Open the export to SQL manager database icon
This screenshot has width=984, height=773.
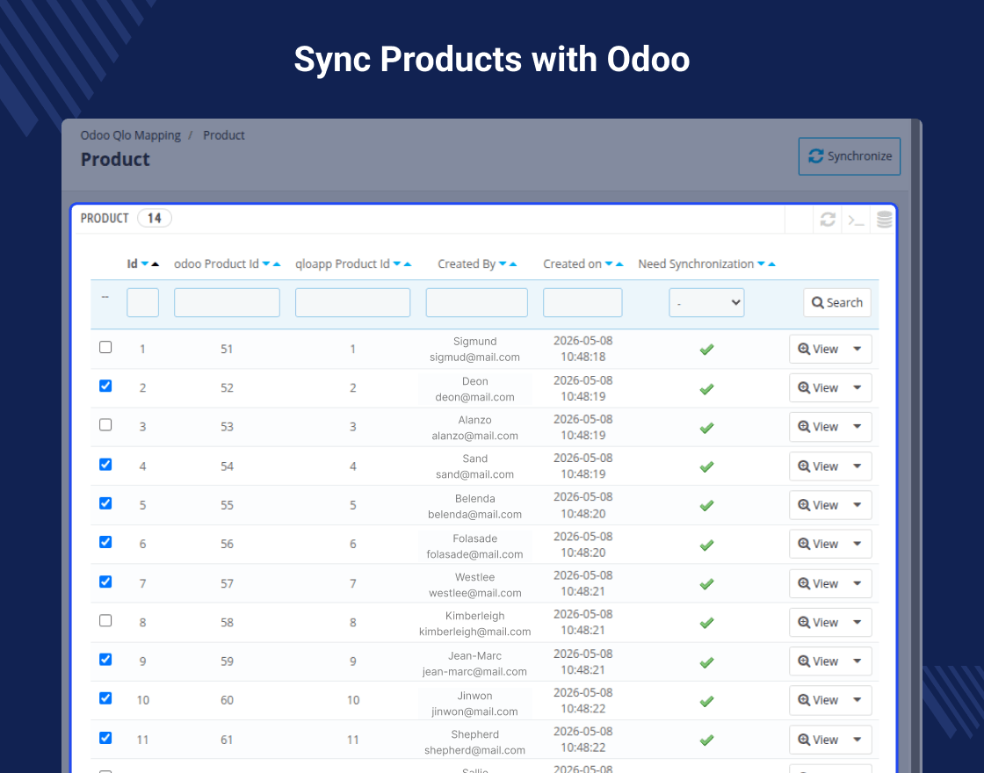(884, 220)
